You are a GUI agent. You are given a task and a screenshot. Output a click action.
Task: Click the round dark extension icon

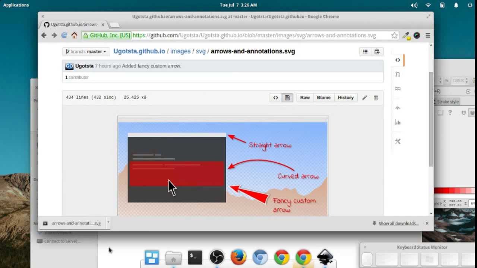[x=417, y=35]
